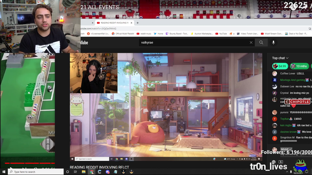This screenshot has width=312, height=175.
Task: Open the Bounty Board Twitch bookmark
Action: point(177,34)
